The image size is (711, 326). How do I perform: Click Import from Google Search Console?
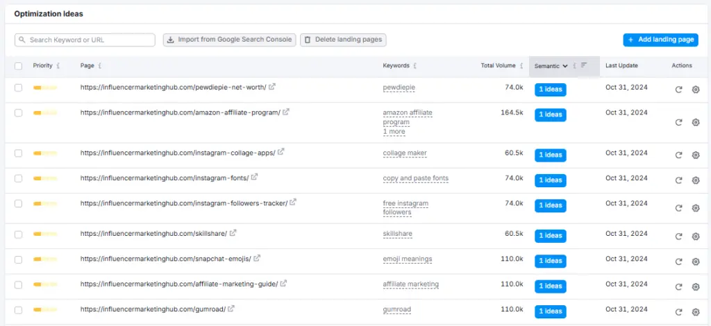point(230,40)
